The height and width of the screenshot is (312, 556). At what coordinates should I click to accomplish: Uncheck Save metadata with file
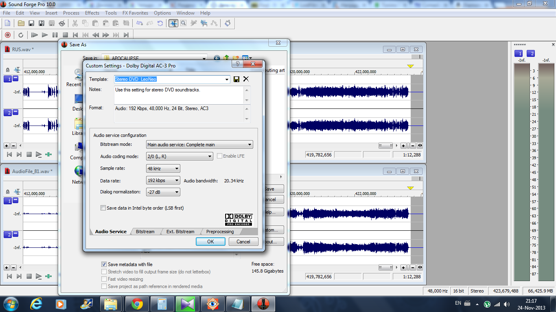coord(104,264)
